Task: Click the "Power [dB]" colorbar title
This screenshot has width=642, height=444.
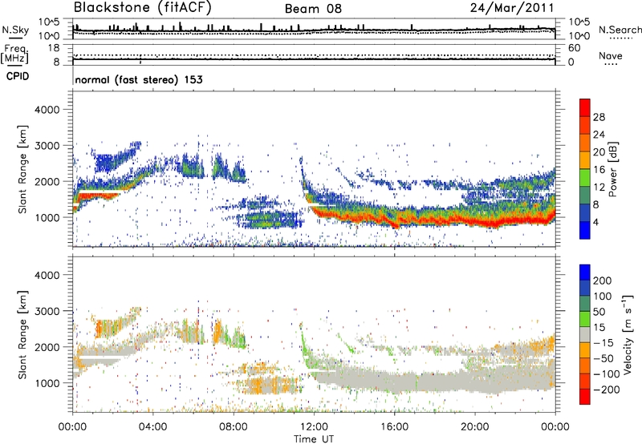Action: click(x=612, y=169)
